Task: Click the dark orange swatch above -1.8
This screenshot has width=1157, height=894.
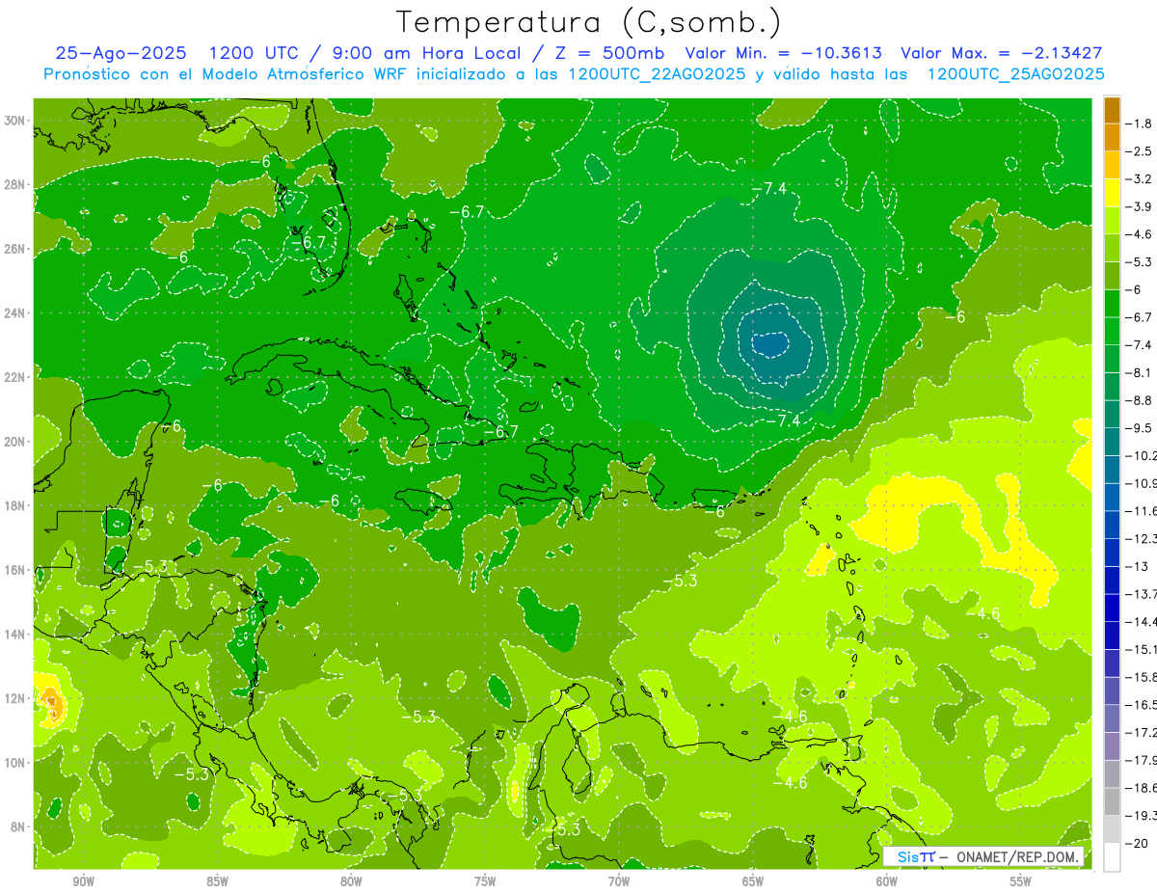Action: pos(1112,109)
